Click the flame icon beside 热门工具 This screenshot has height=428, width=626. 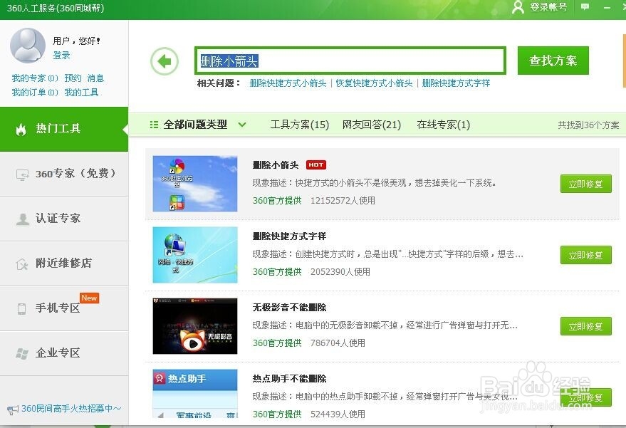[21, 129]
